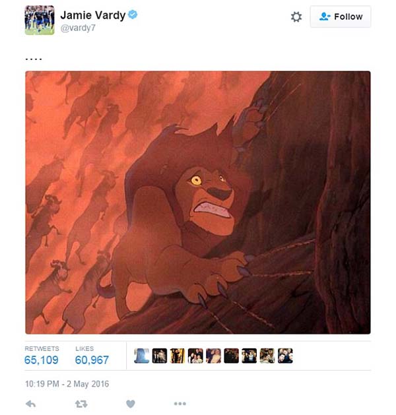The width and height of the screenshot is (396, 415).
Task: Click the reply arrow icon
Action: pyautogui.click(x=31, y=404)
